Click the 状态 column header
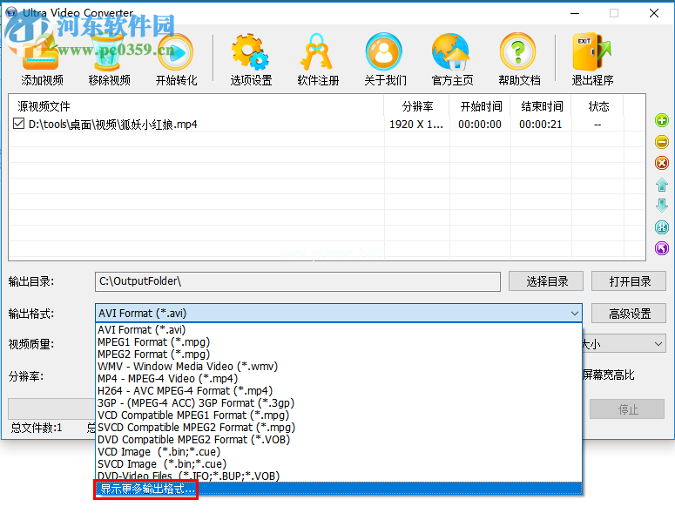Screen dimensions: 675x520 coord(598,106)
